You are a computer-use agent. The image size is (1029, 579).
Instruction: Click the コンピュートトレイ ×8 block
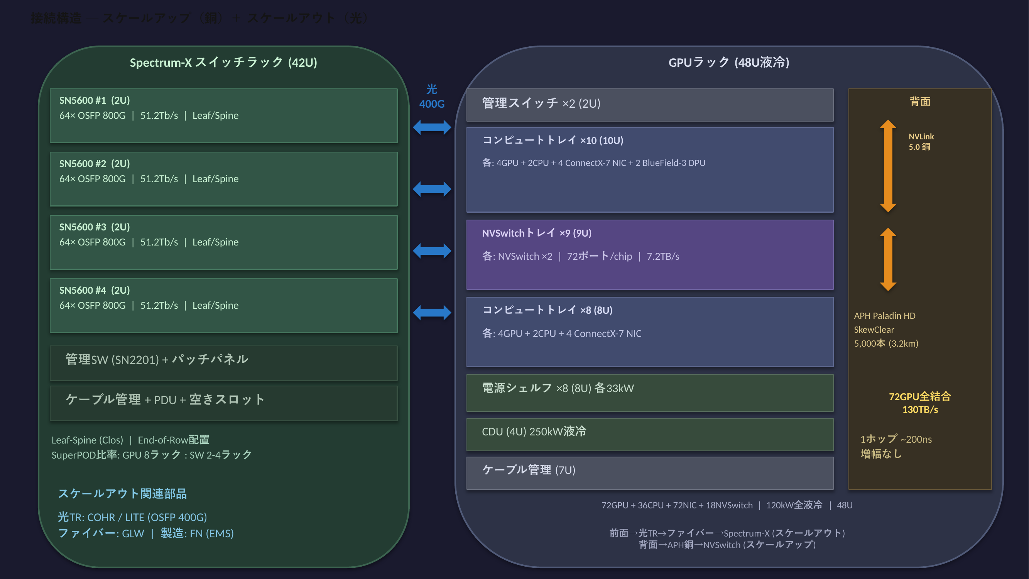tap(649, 332)
